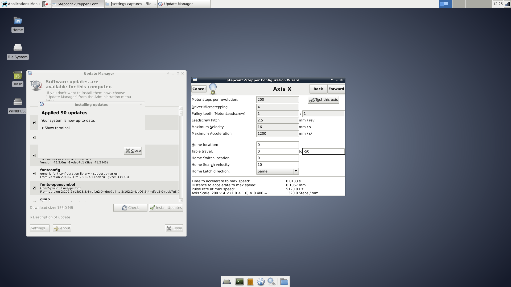Click the show desktop dock icon
This screenshot has height=287, width=511.
tap(227, 282)
